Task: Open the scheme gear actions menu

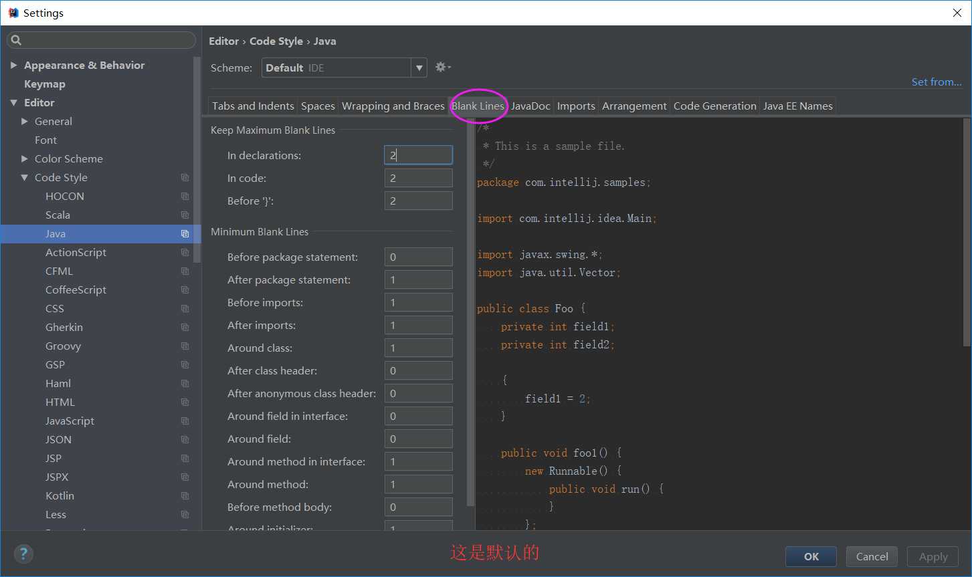Action: (443, 67)
